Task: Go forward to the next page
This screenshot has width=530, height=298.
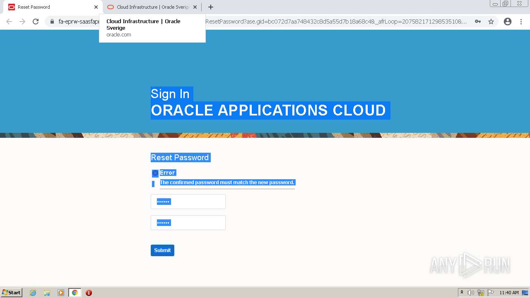Action: 22,22
